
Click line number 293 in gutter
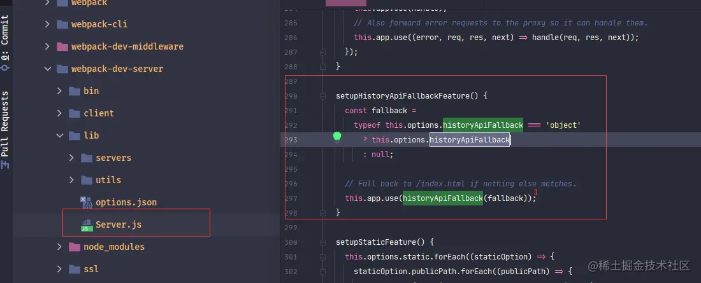tap(291, 140)
